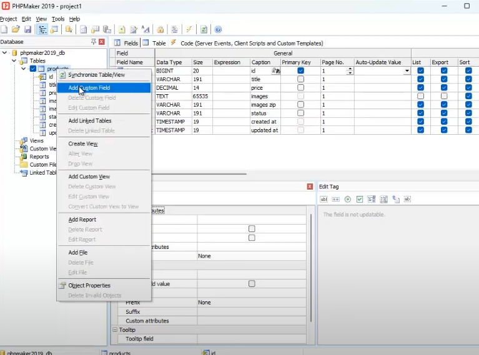Select the Text edit tag icon
Image resolution: width=479 pixels, height=355 pixels.
pyautogui.click(x=324, y=199)
